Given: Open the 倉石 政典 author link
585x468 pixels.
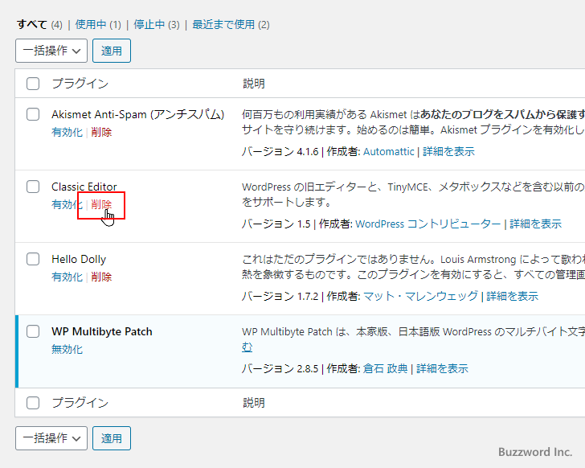Looking at the screenshot, I should click(385, 368).
